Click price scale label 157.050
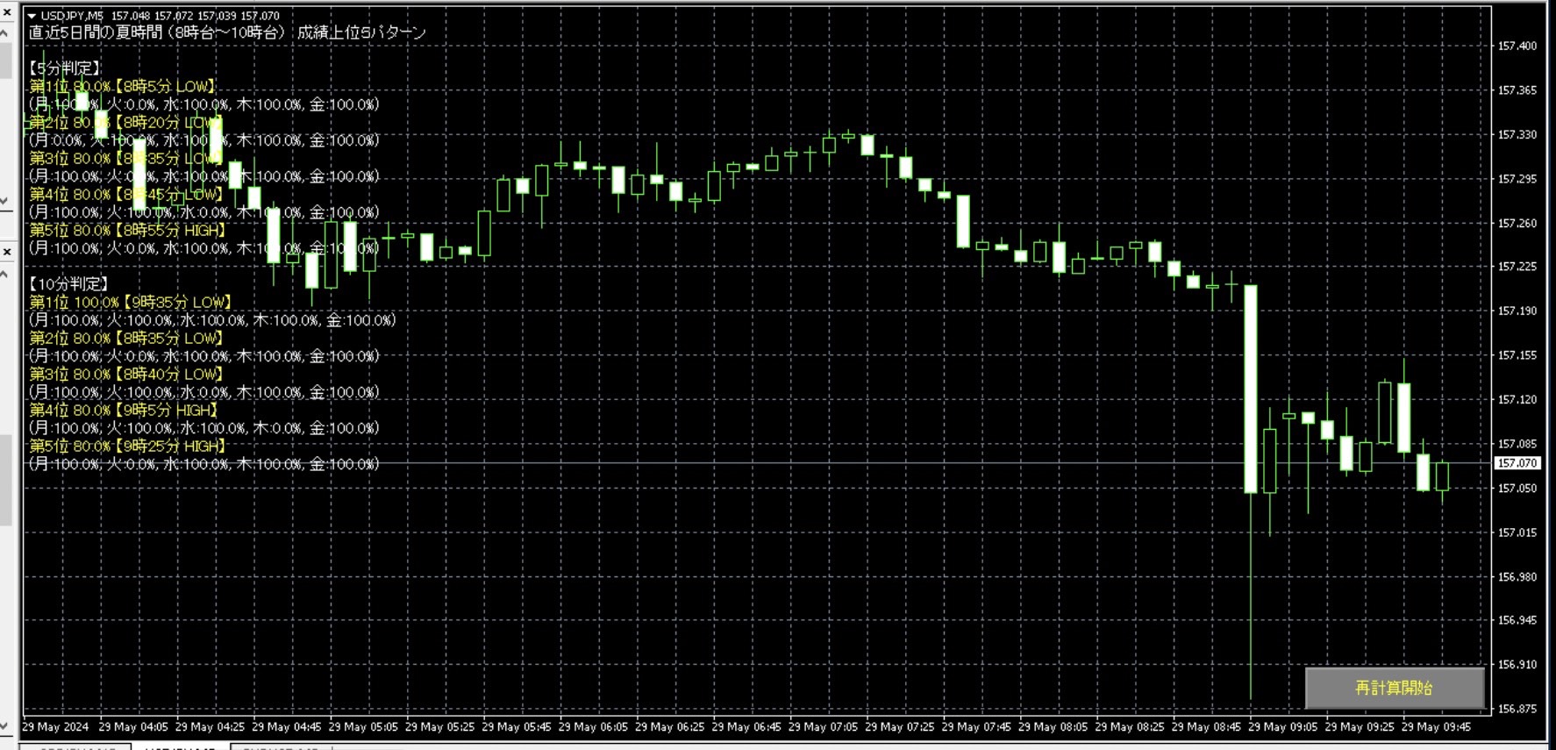Viewport: 1556px width, 750px height. 1517,489
